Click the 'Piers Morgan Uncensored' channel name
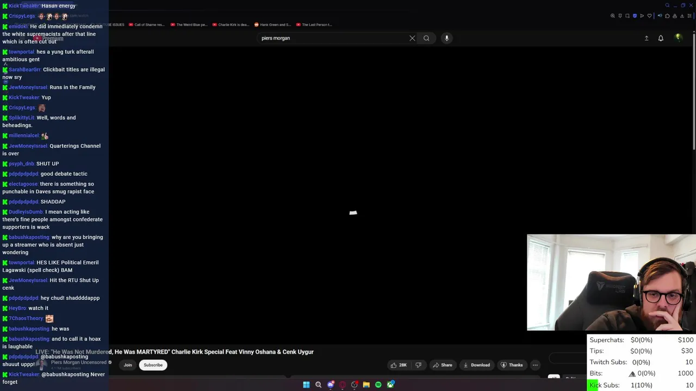 [x=78, y=362]
